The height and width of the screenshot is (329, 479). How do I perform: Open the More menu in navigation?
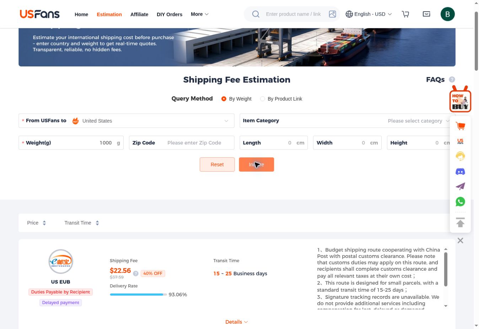(200, 14)
